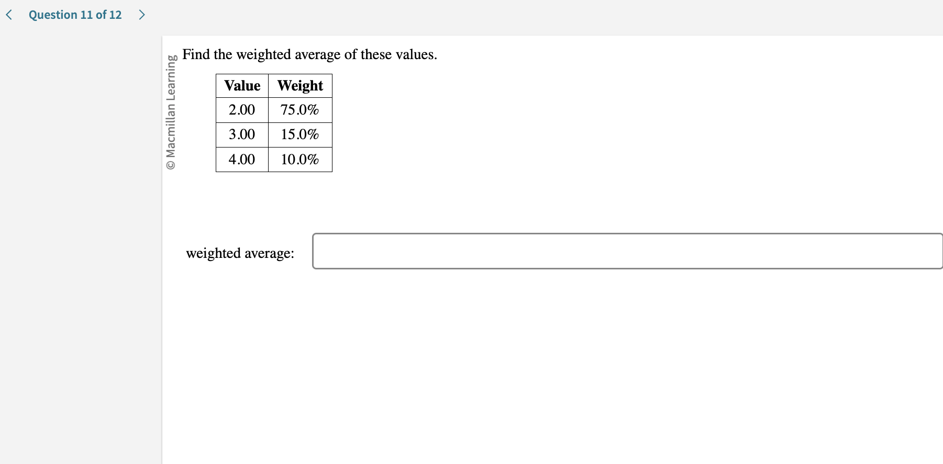Select the 'Question 11 of 12' navigation text
Screen dimensions: 943x464
75,15
